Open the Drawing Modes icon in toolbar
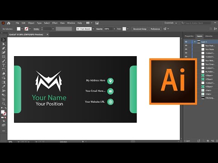 click(x=4, y=121)
